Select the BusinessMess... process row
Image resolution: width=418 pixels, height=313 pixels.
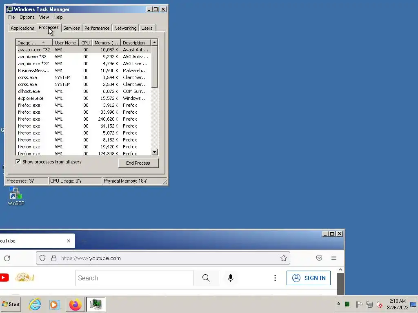83,71
